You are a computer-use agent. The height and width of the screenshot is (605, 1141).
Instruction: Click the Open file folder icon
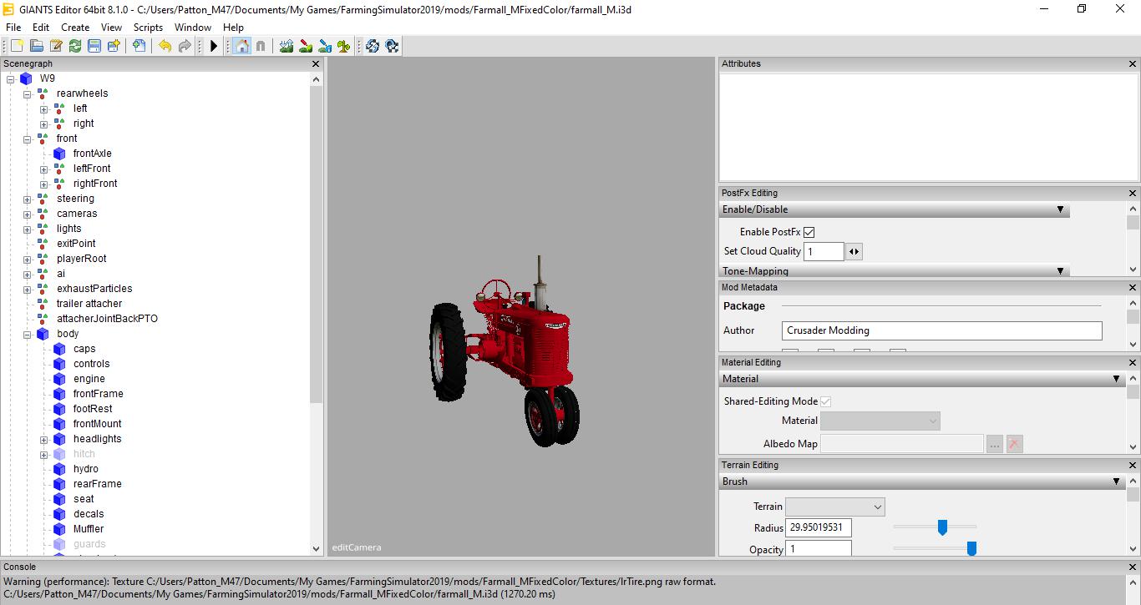[x=37, y=46]
